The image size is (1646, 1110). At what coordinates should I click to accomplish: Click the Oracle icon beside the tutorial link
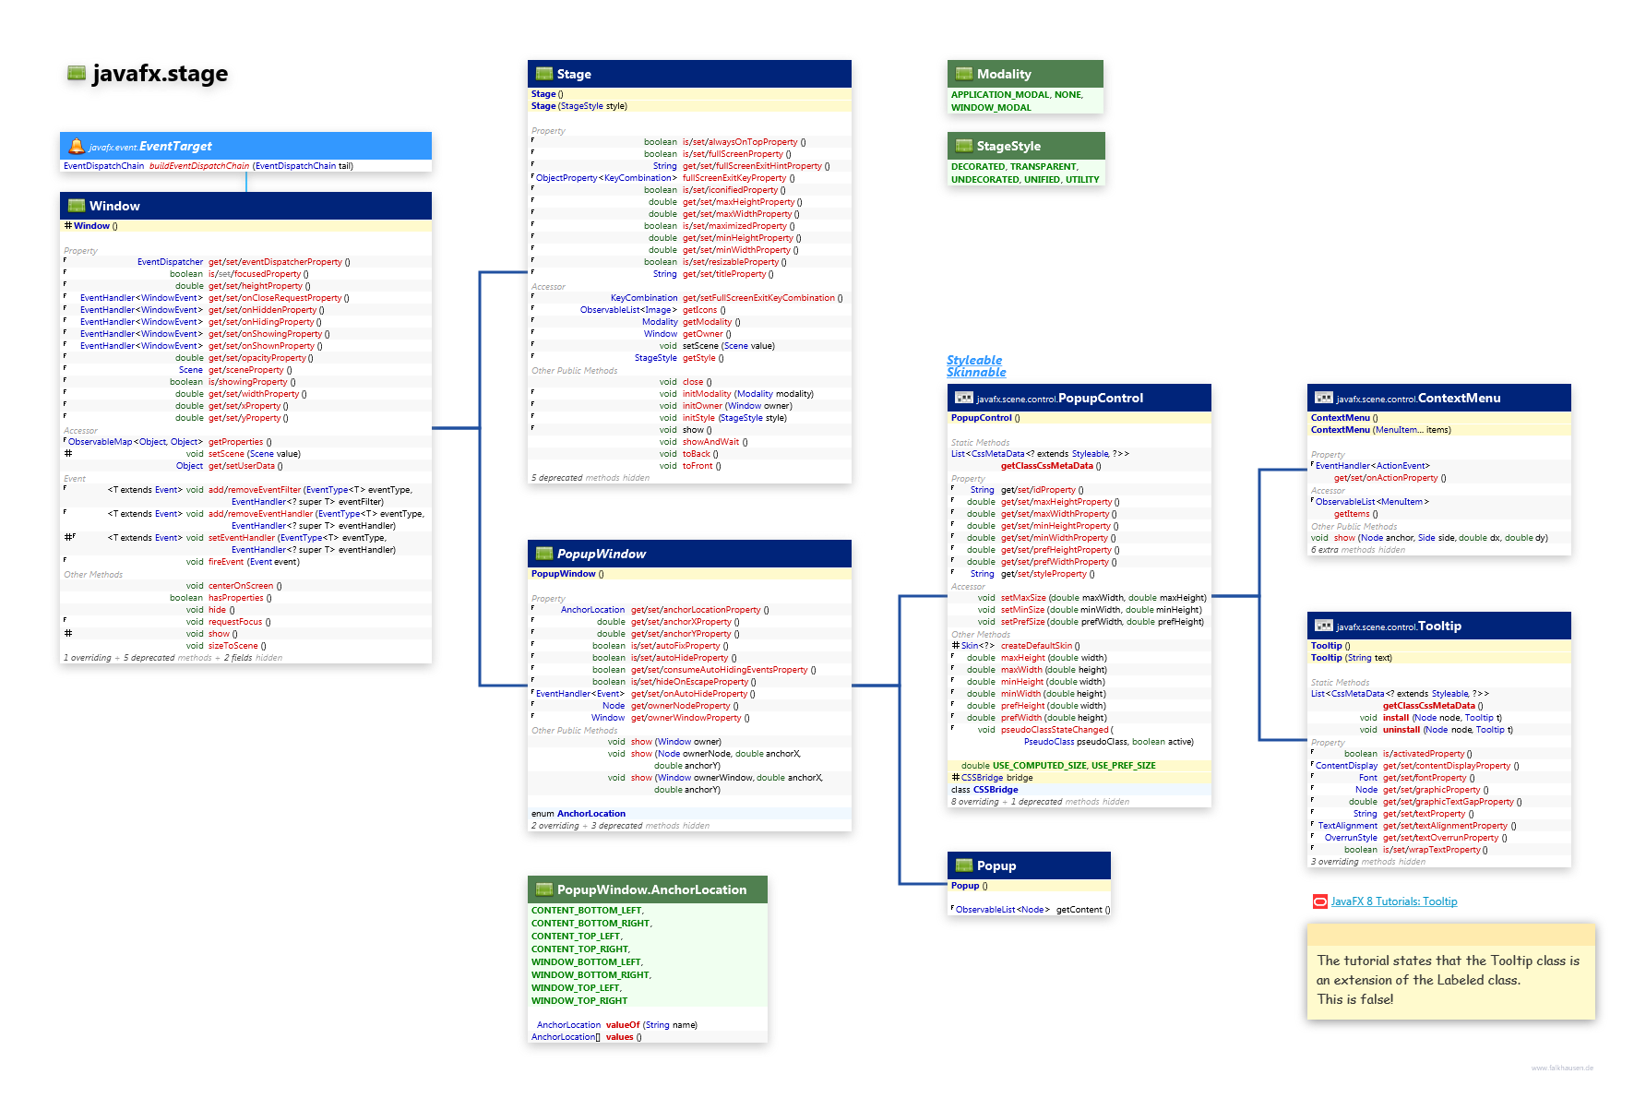click(x=1320, y=901)
